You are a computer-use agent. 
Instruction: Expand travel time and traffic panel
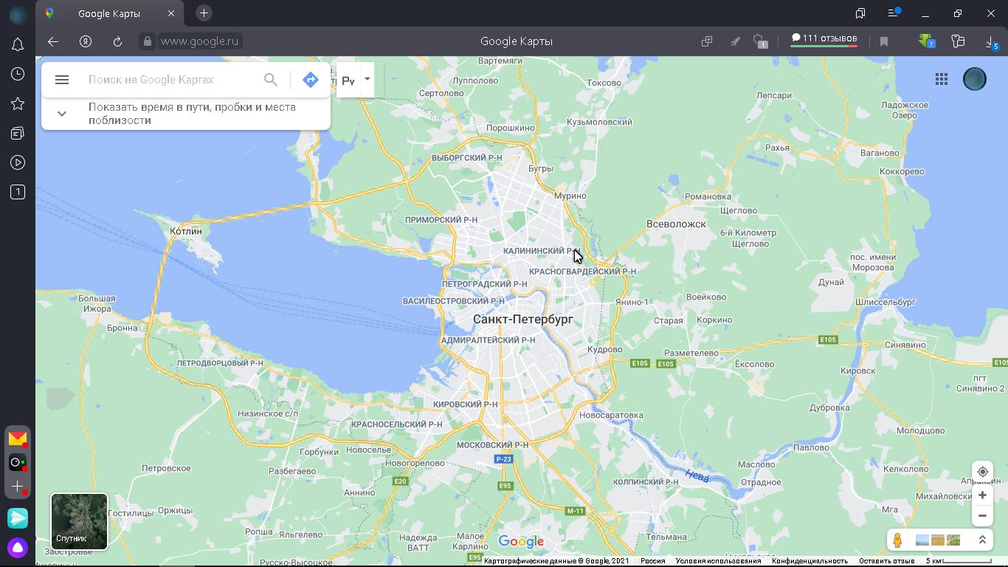(62, 114)
